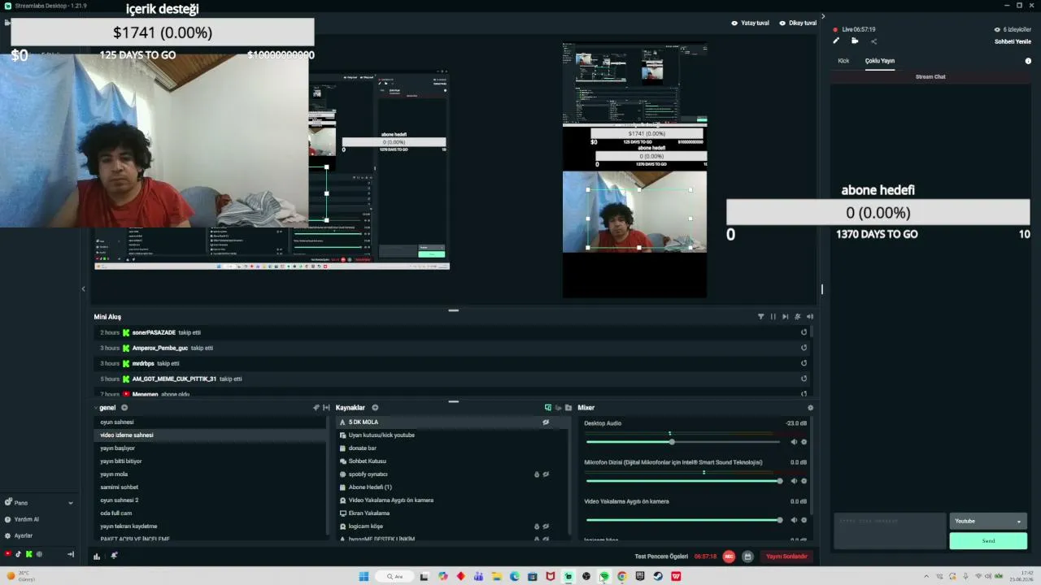Viewport: 1041px width, 585px height.
Task: Mute Desktop Audio in the Mixer
Action: coord(794,442)
